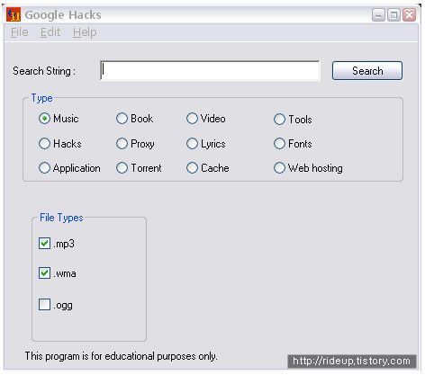Image resolution: width=425 pixels, height=375 pixels.
Task: Open the Help menu
Action: pos(85,32)
